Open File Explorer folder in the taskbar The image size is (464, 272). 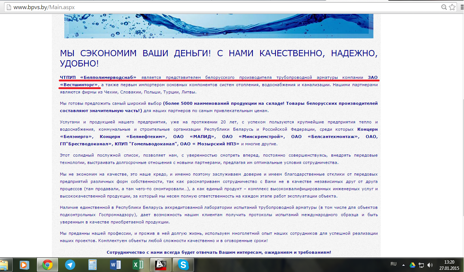(4, 265)
